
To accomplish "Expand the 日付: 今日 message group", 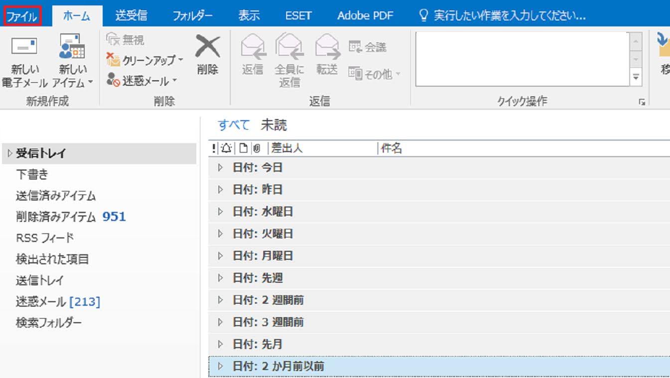I will point(220,168).
